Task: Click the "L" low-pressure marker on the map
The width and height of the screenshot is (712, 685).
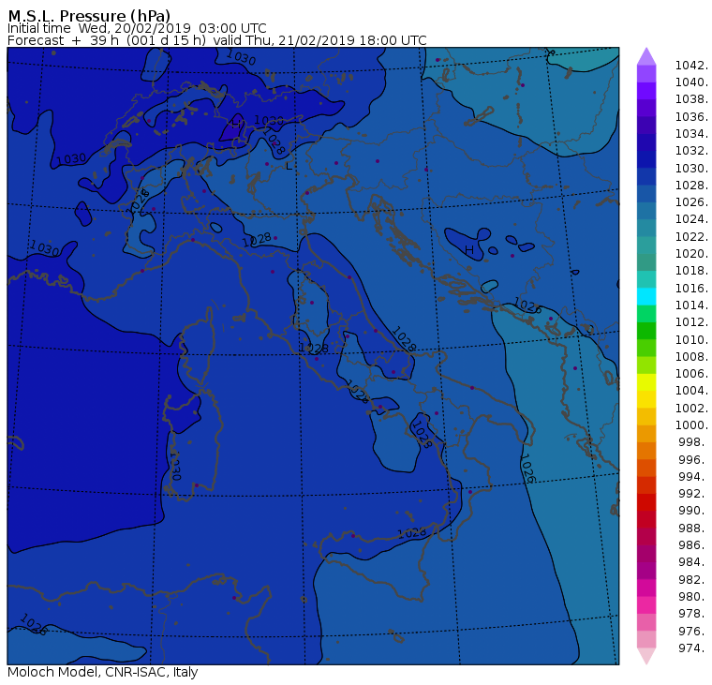Action: (289, 166)
